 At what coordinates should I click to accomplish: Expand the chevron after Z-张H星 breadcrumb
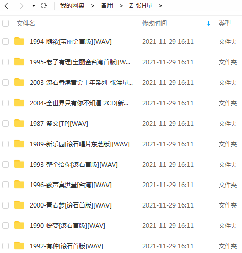point(160,6)
